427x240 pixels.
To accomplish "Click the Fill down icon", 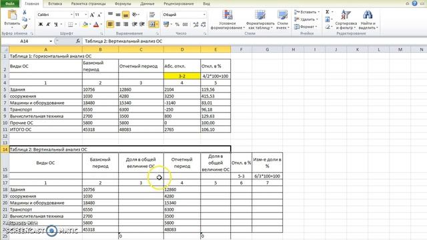I will 328,19.
